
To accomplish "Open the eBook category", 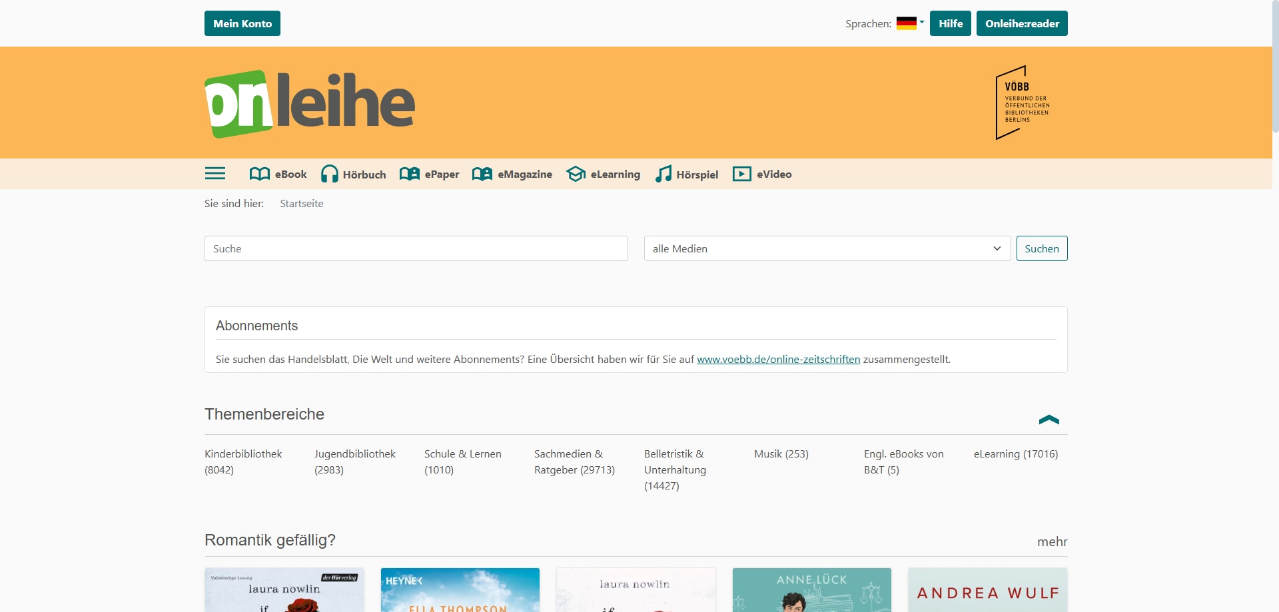I will [278, 174].
